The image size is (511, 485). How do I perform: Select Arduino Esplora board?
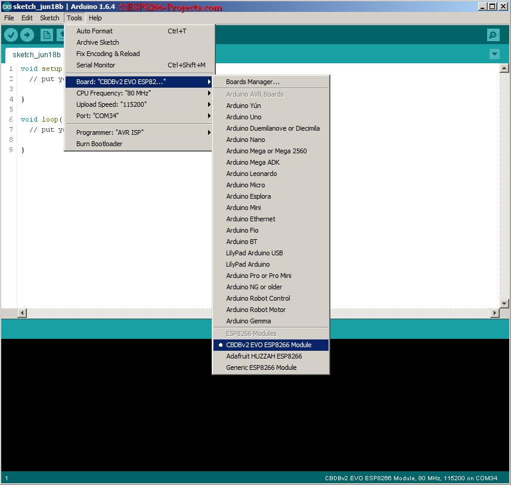point(271,196)
